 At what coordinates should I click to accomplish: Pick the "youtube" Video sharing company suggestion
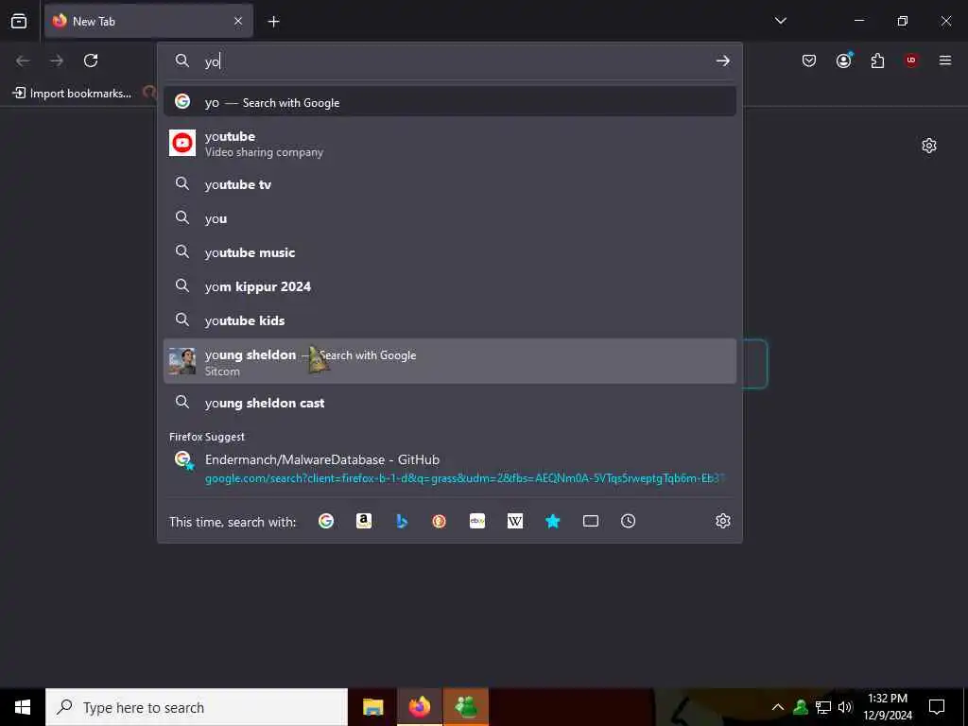[x=449, y=144]
